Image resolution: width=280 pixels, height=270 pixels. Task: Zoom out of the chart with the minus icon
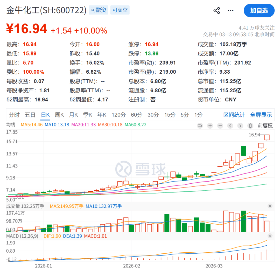pos(220,126)
